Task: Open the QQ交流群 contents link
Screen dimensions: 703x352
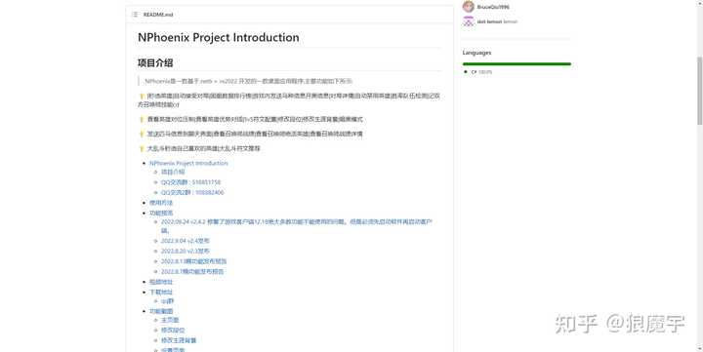Action: pyautogui.click(x=190, y=182)
